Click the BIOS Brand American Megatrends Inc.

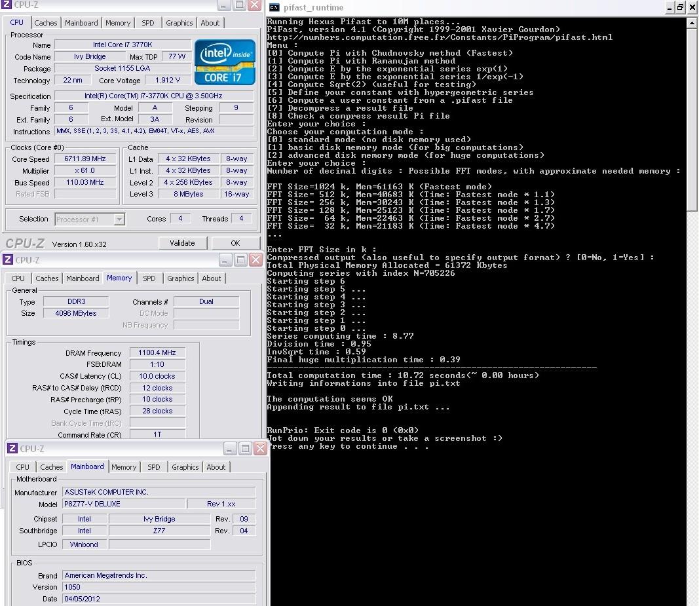tap(159, 576)
